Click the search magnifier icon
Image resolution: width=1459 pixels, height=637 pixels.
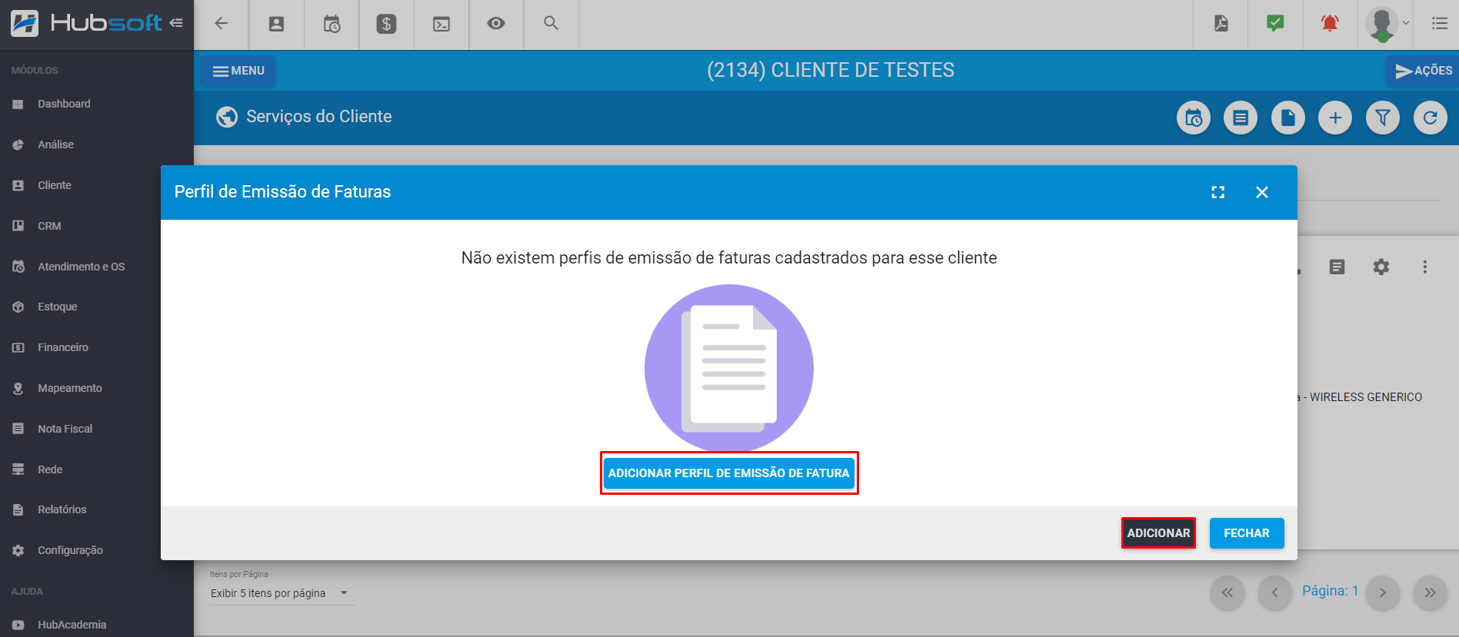tap(551, 23)
